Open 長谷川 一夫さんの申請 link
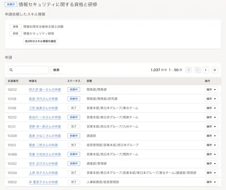The height and width of the screenshot is (190, 226). [x=45, y=118]
